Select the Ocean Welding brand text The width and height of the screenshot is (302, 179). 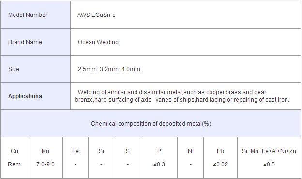click(x=98, y=42)
